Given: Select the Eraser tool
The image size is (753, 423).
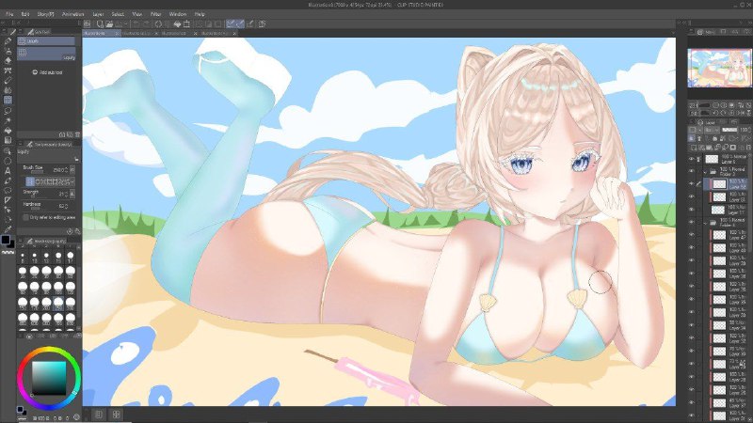Looking at the screenshot, I should coord(8,60).
